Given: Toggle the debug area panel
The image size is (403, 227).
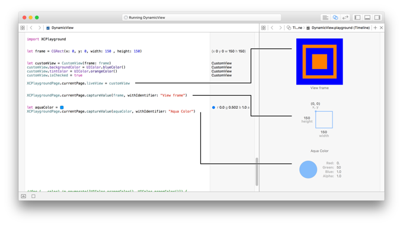Looking at the screenshot, I should [367, 18].
